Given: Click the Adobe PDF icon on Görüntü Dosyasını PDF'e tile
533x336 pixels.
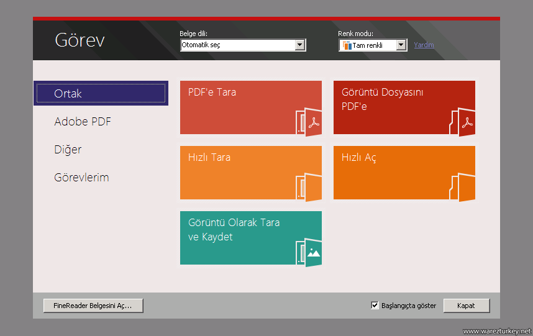Looking at the screenshot, I should click(x=462, y=122).
